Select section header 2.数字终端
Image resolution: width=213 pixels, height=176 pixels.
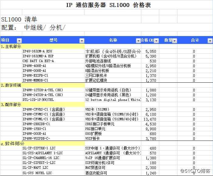[x=11, y=85]
